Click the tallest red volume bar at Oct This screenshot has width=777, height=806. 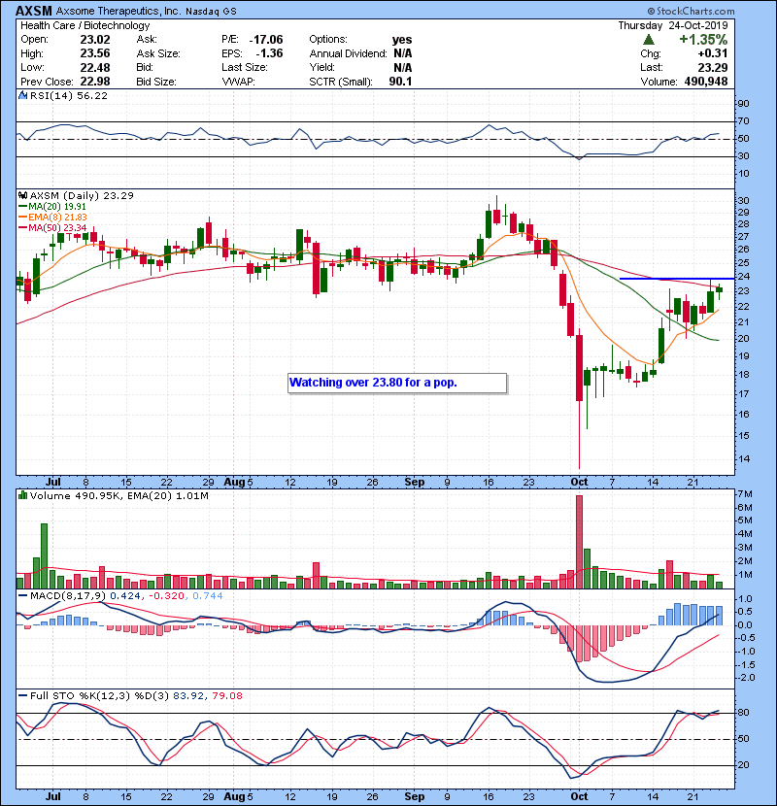pyautogui.click(x=580, y=542)
